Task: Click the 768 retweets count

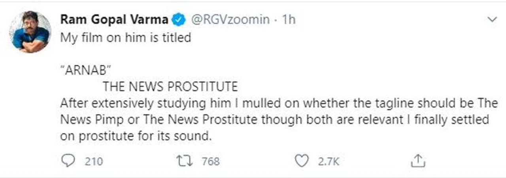Action: coord(210,161)
